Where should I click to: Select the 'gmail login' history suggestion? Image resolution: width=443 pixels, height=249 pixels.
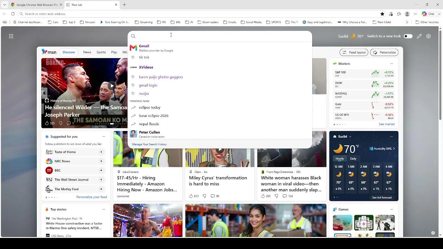tap(220, 85)
